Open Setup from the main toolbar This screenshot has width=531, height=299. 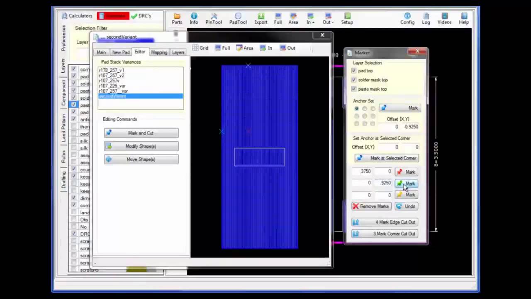[347, 19]
